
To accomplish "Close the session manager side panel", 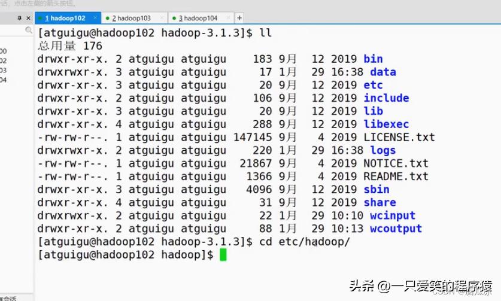I will (28, 18).
